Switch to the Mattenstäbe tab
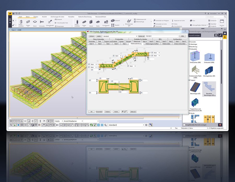The image size is (235, 182). coord(166,44)
